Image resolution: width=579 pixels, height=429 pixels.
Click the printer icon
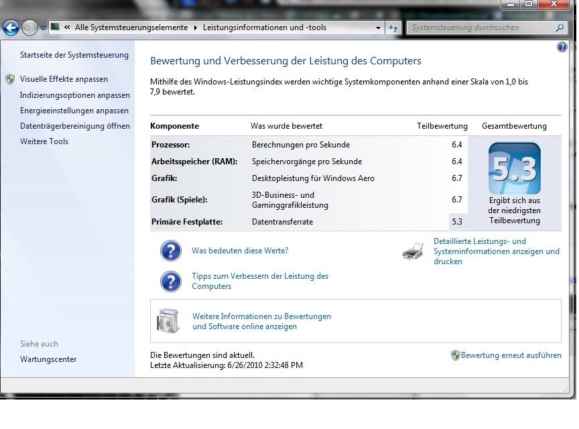413,251
